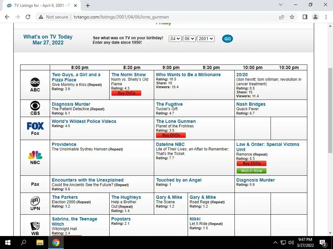Open the side panel icon

(305, 17)
